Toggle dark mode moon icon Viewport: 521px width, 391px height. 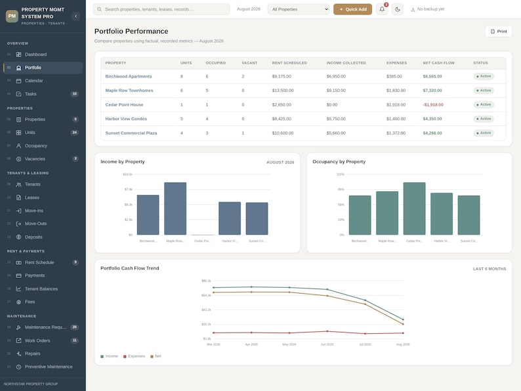(398, 9)
